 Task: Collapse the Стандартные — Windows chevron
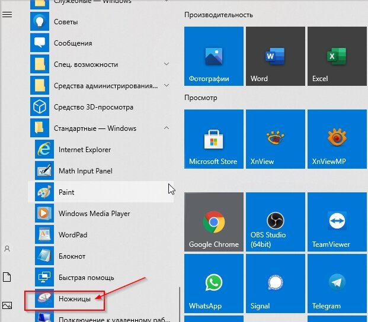[x=167, y=128]
